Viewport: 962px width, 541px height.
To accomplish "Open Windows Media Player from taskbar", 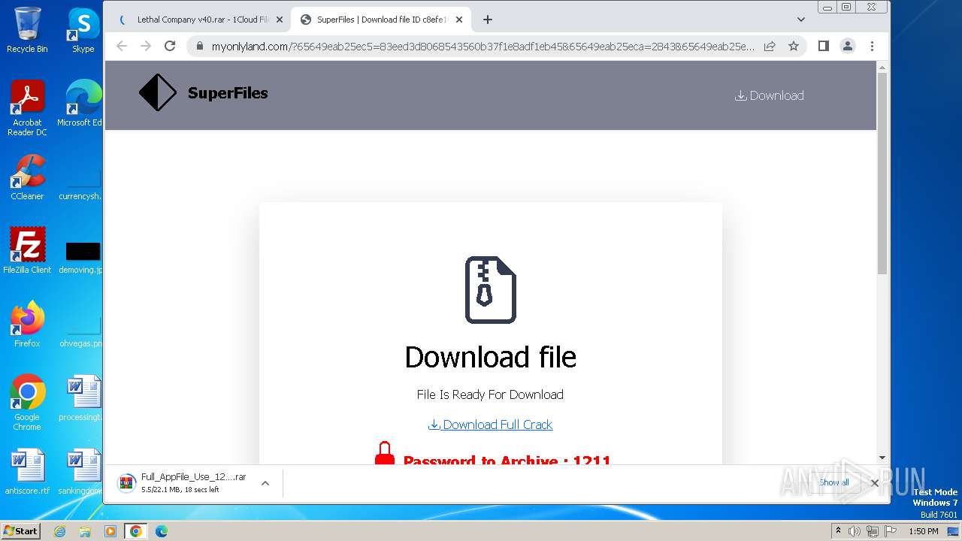I will pyautogui.click(x=110, y=531).
